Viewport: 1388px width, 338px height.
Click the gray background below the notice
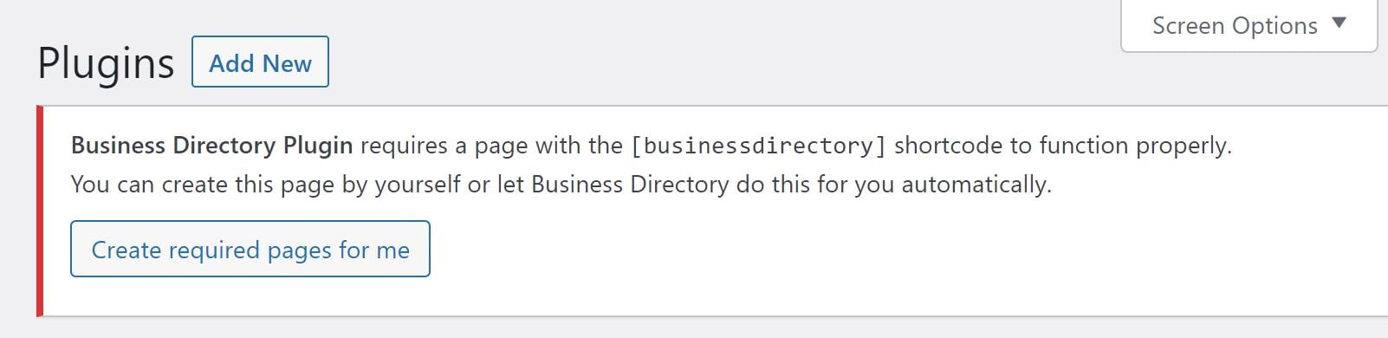[x=693, y=328]
